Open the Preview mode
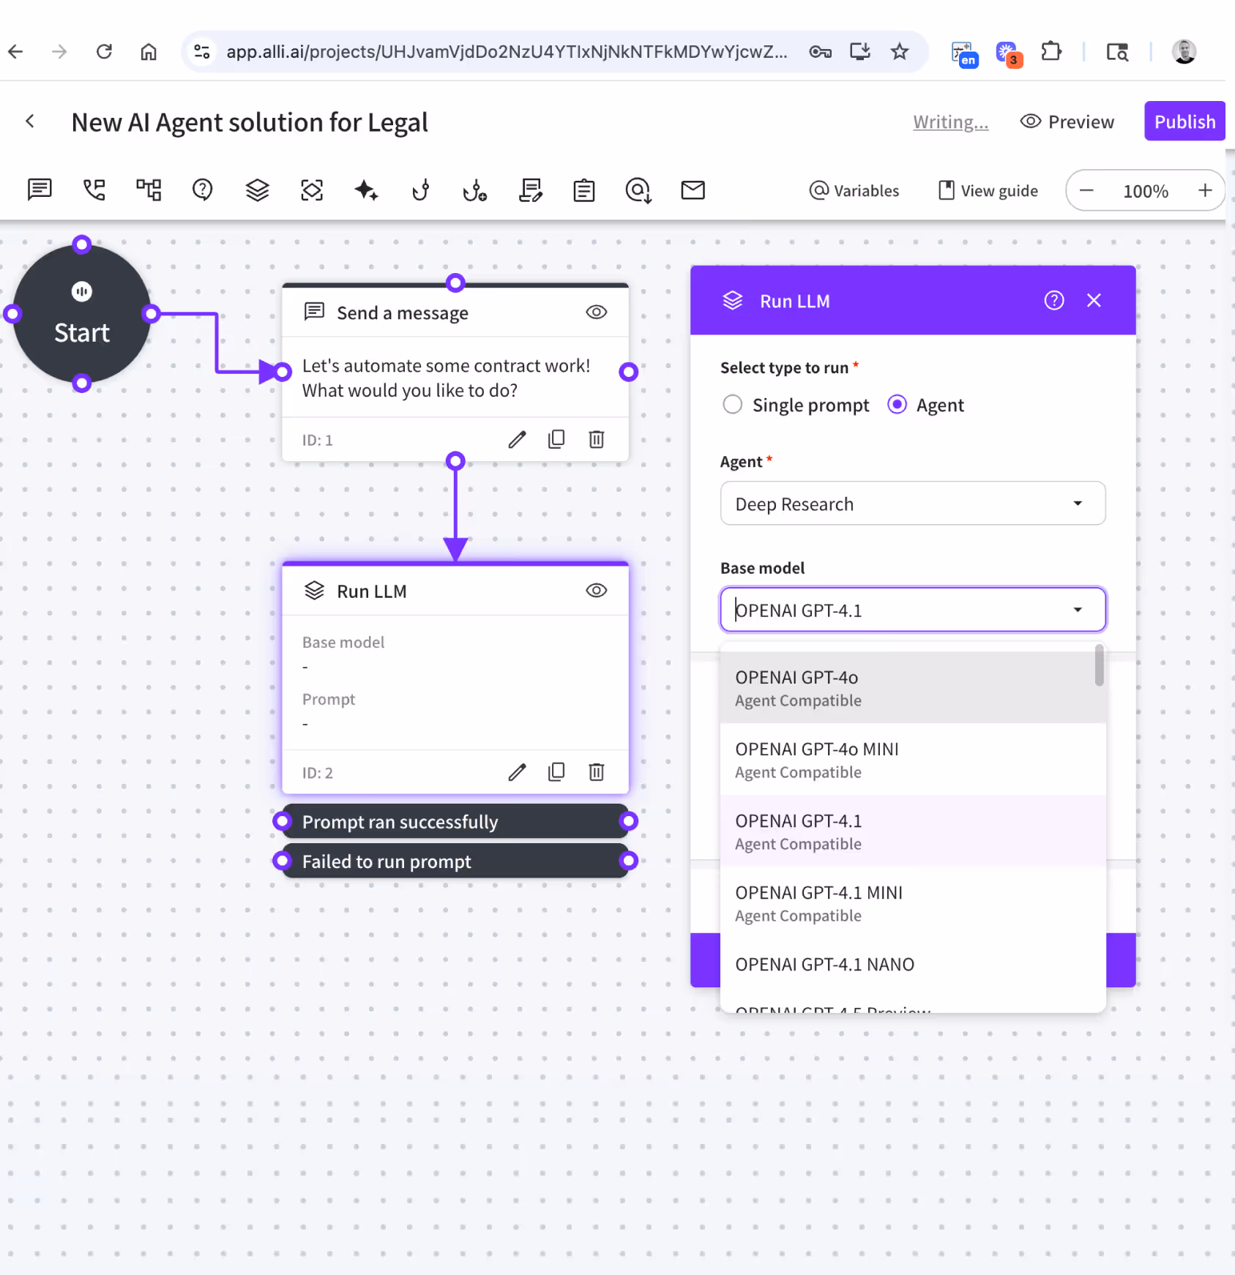The width and height of the screenshot is (1235, 1275). [1067, 121]
